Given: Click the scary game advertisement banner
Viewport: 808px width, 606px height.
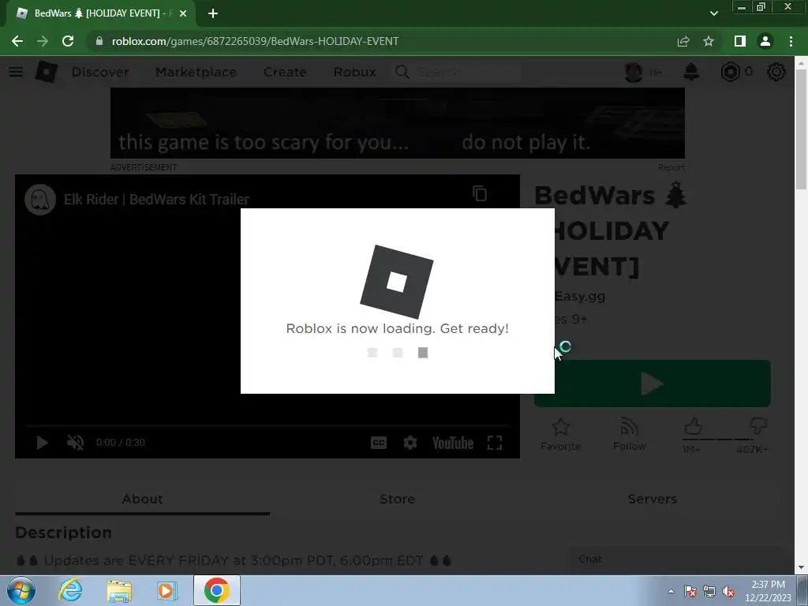Looking at the screenshot, I should pos(398,123).
